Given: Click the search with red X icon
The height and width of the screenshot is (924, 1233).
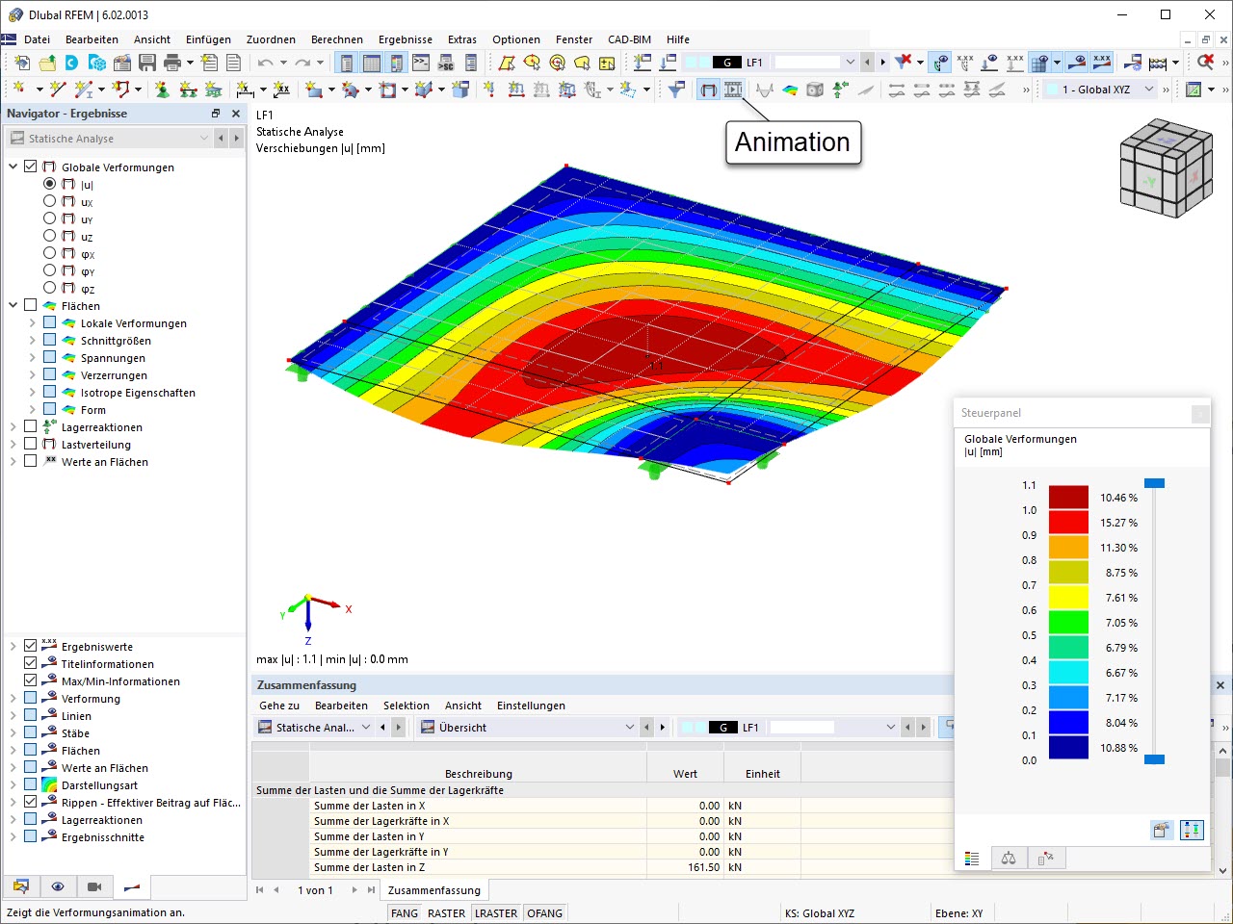Looking at the screenshot, I should pos(1205,63).
